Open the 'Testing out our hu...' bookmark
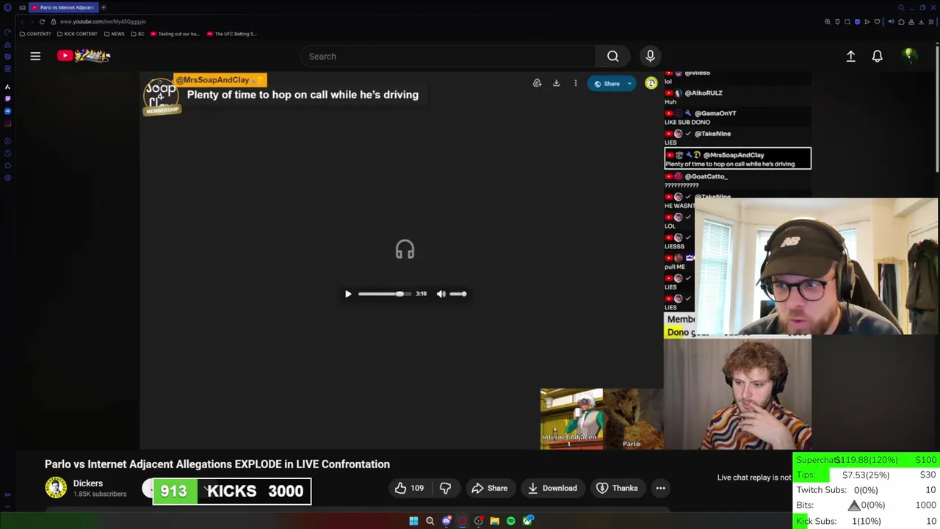The height and width of the screenshot is (529, 940). tap(175, 34)
